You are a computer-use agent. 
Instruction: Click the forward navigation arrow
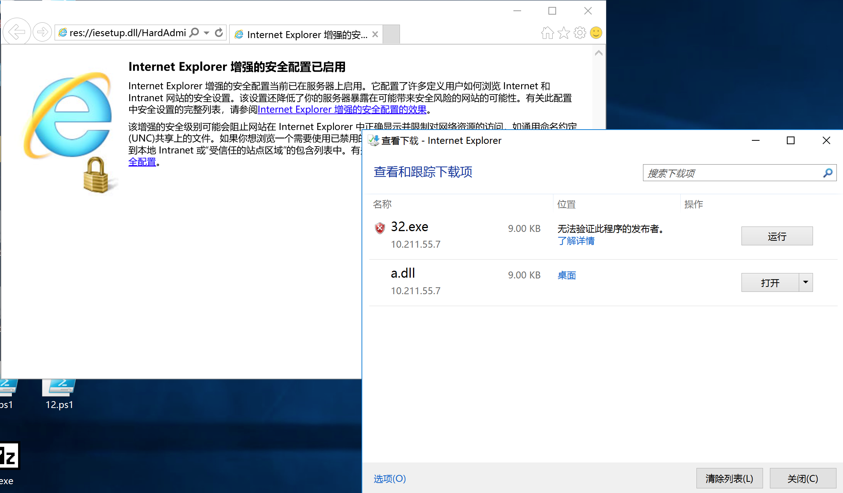coord(42,32)
